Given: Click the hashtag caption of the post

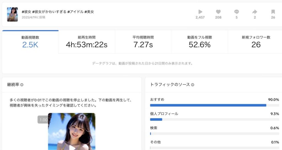Looking at the screenshot, I should [58, 12].
